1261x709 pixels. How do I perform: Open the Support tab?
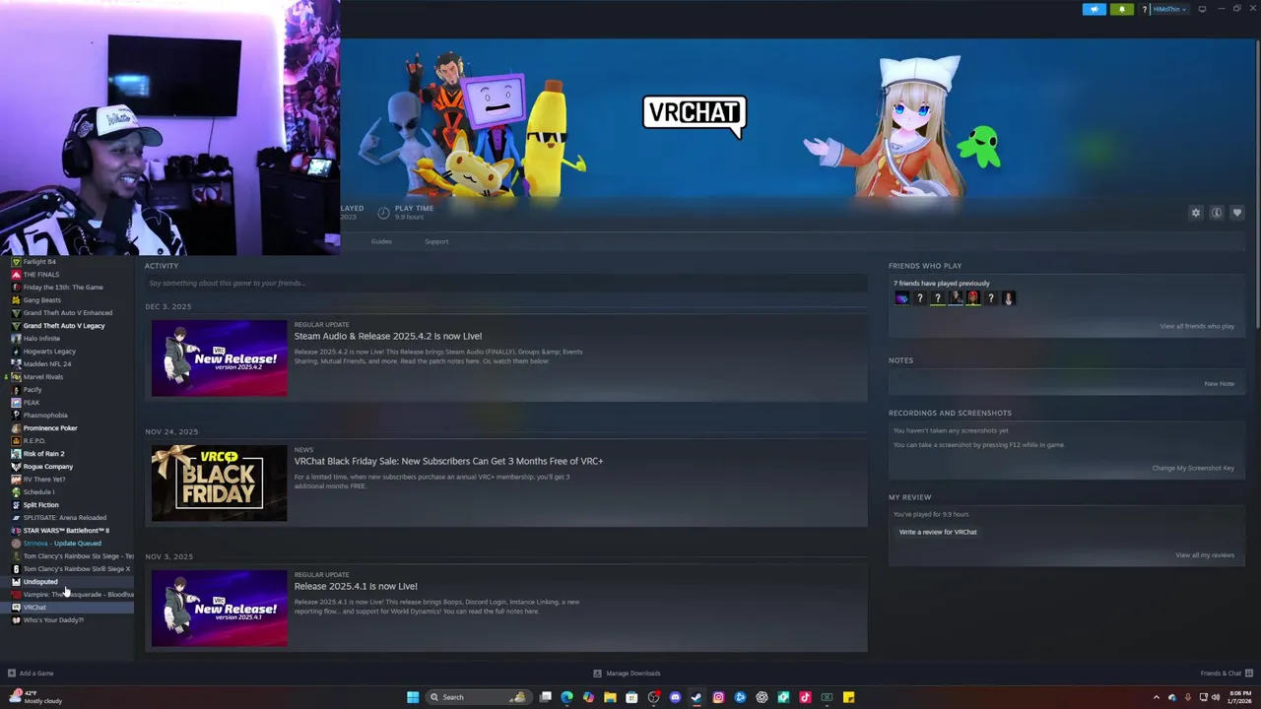click(x=436, y=241)
